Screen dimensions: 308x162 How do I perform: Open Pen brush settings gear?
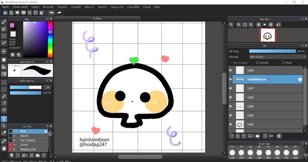click(x=46, y=131)
